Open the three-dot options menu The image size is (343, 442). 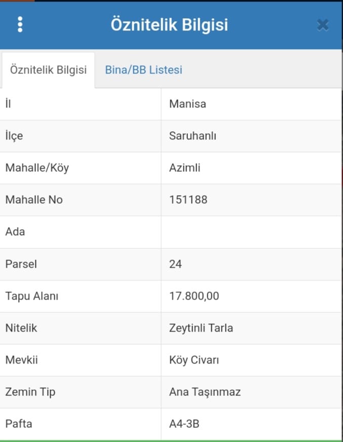(x=20, y=24)
